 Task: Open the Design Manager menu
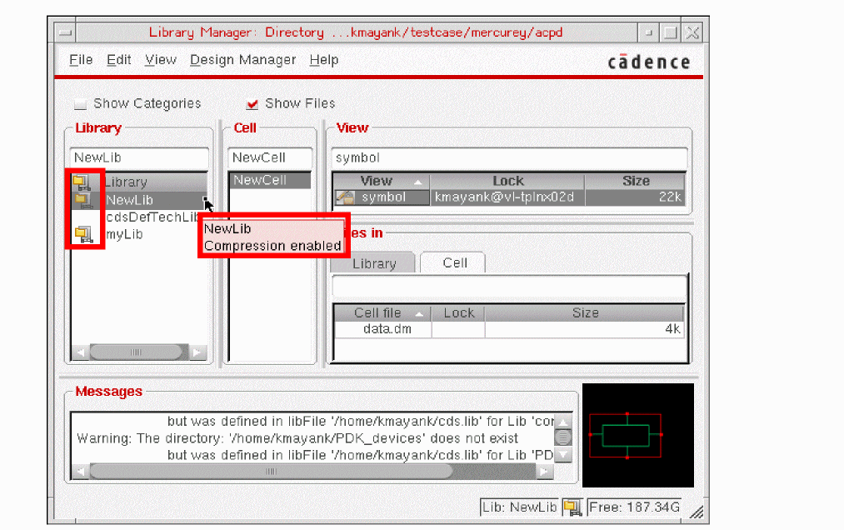click(242, 60)
